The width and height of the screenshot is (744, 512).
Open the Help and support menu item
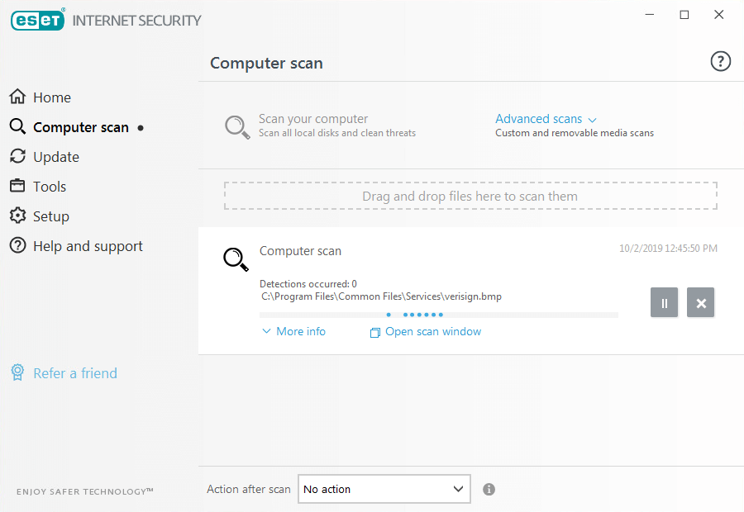tap(88, 246)
